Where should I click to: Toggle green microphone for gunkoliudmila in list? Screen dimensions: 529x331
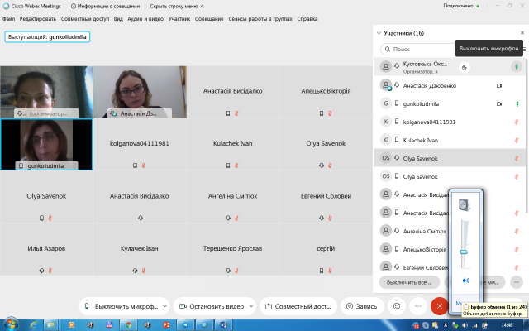517,104
